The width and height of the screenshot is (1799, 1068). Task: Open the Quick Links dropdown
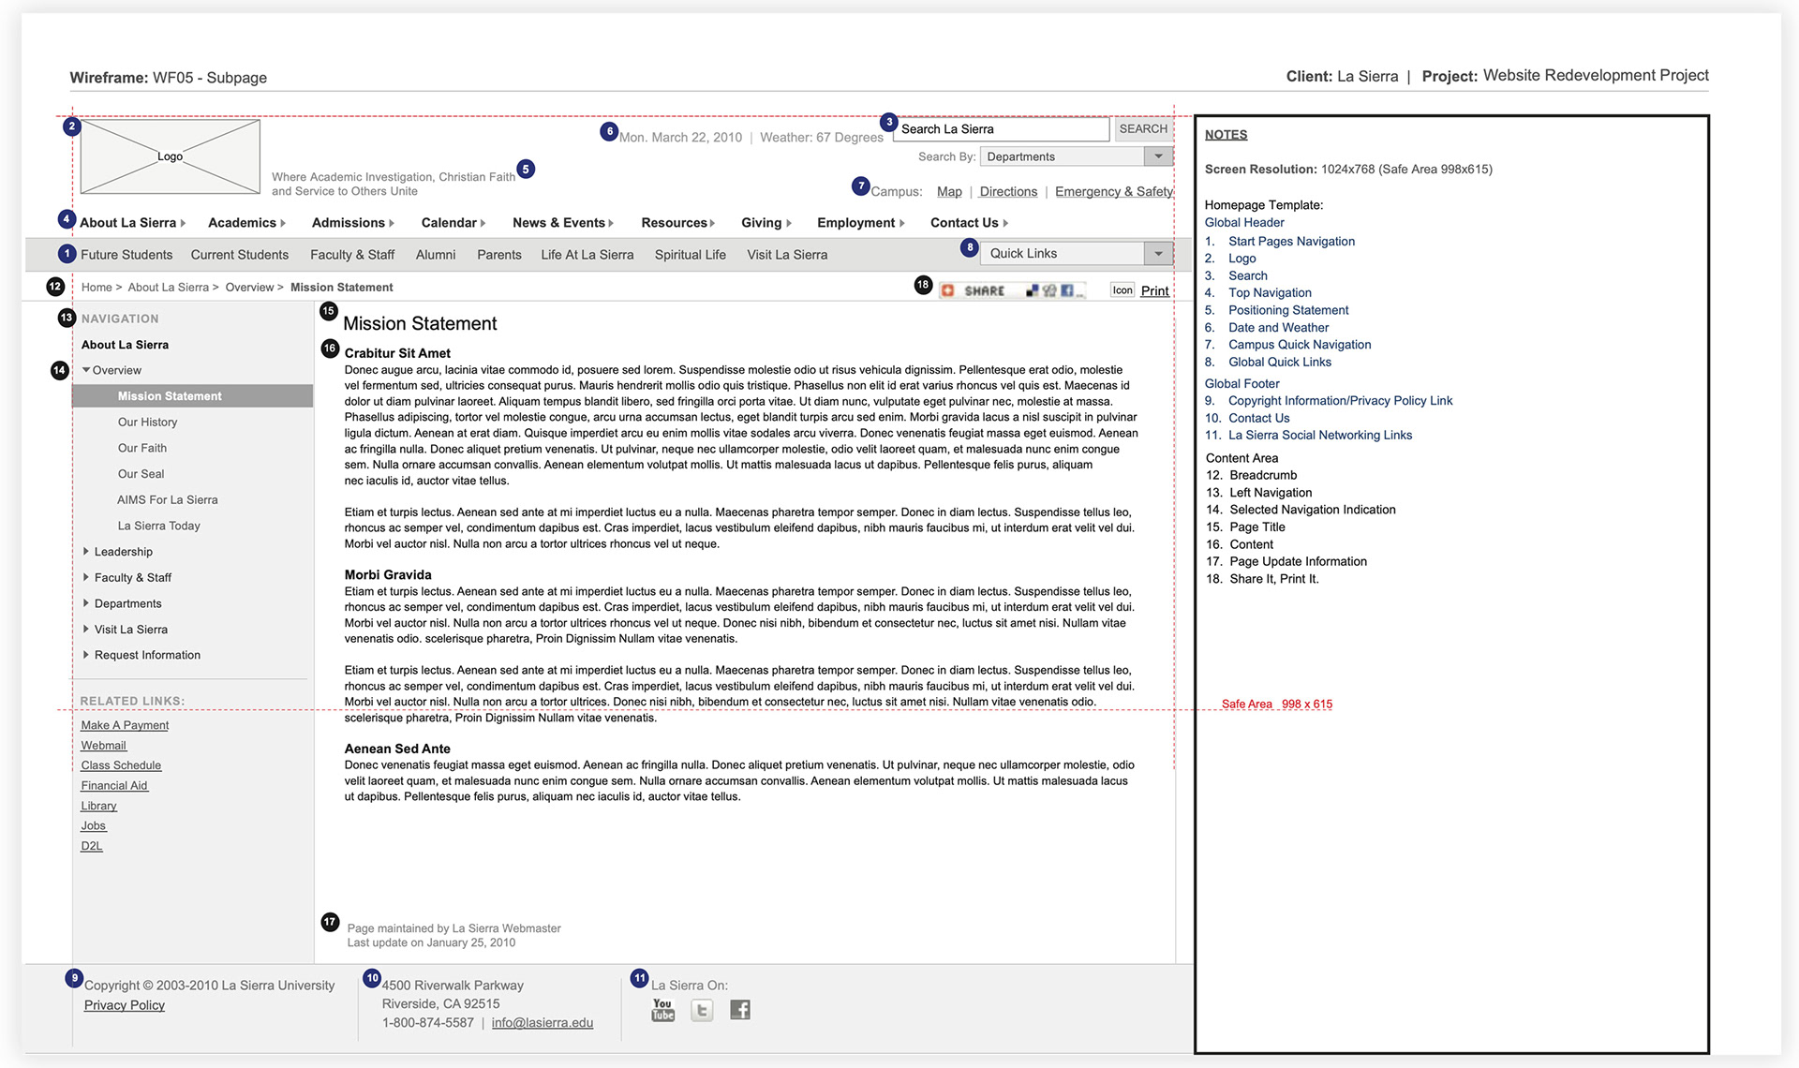pyautogui.click(x=1076, y=253)
